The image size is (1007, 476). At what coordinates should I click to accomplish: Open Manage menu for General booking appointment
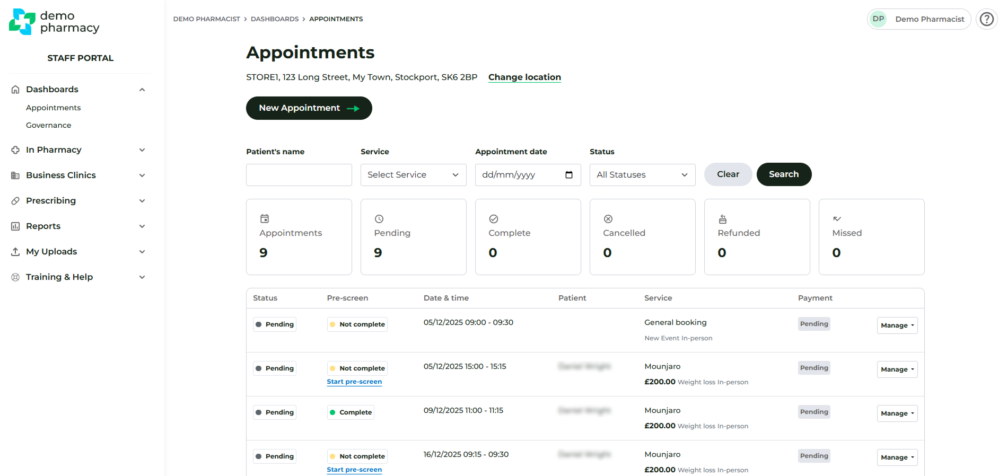897,325
